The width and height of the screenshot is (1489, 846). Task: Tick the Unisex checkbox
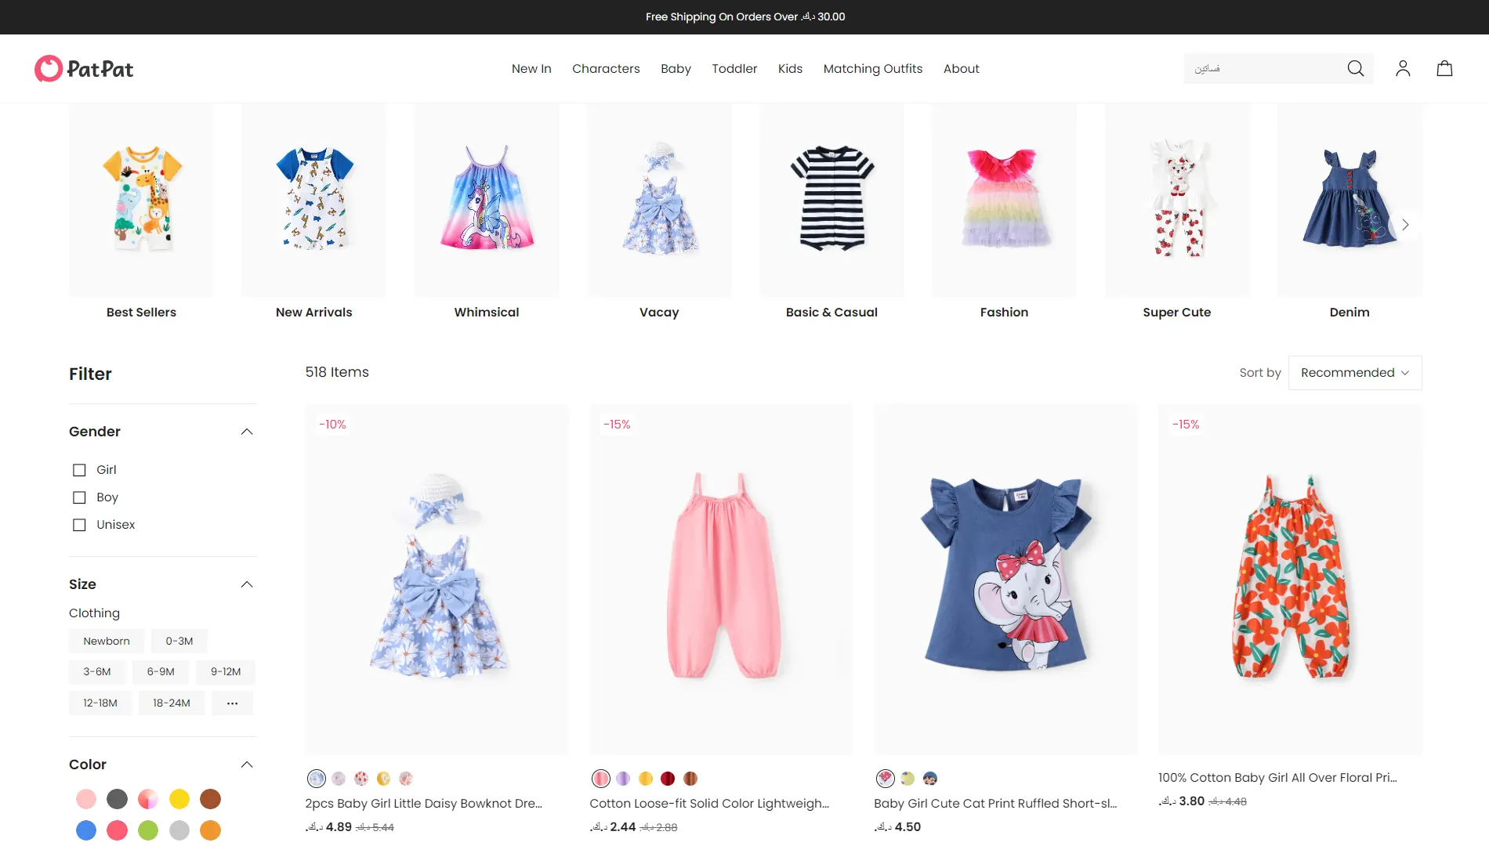[x=79, y=525]
